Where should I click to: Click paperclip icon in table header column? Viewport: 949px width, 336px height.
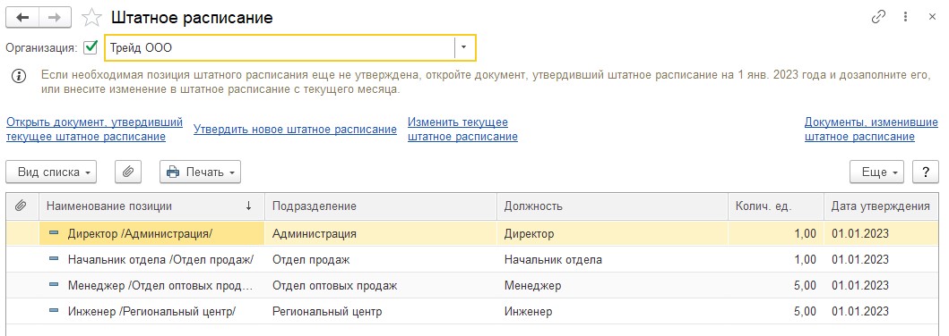coord(22,206)
